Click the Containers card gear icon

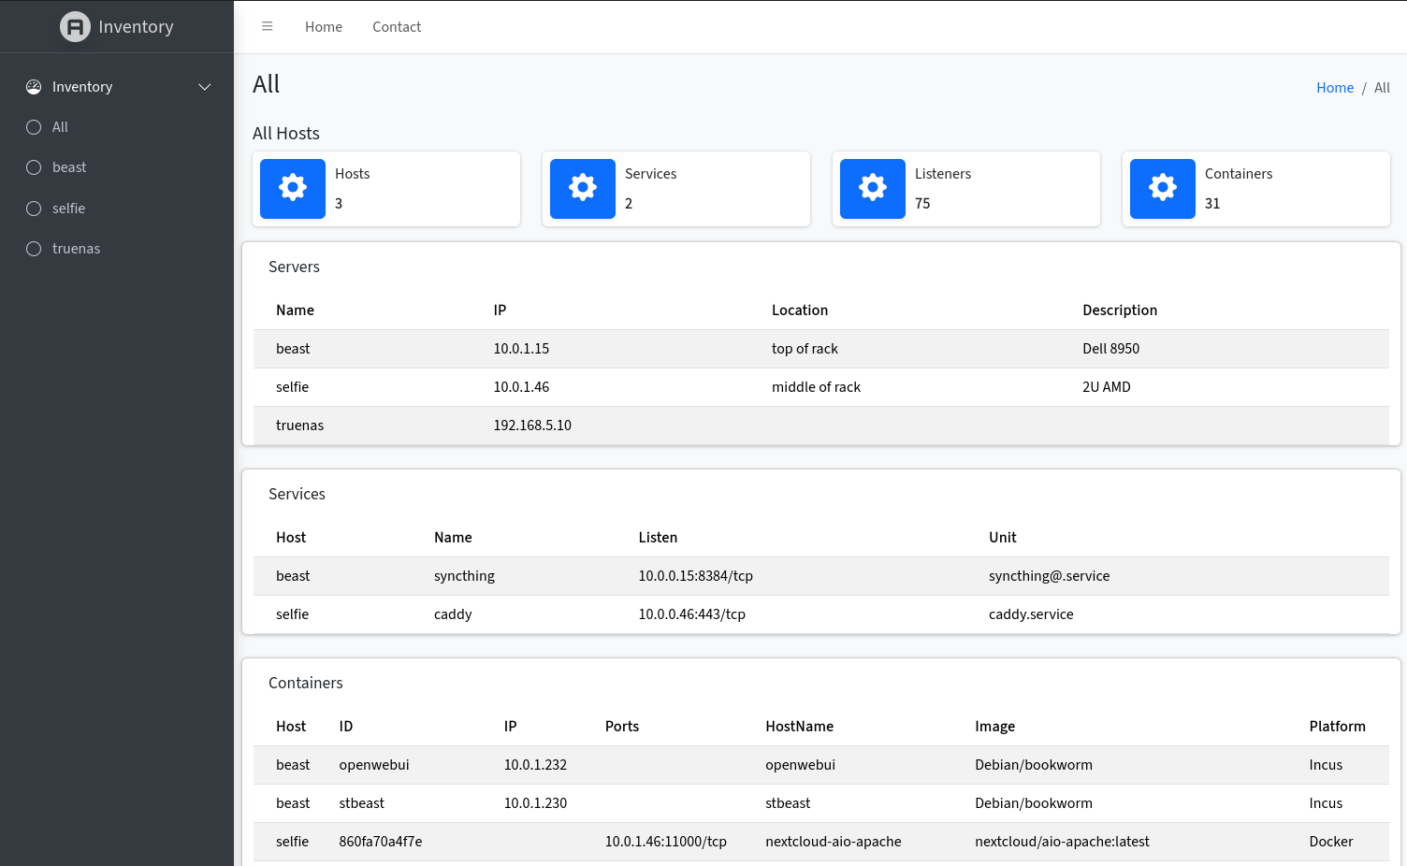click(1162, 188)
